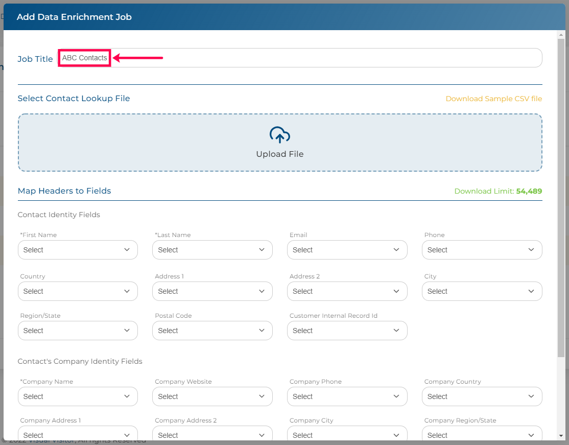Open the First Name field dropdown

[78, 250]
